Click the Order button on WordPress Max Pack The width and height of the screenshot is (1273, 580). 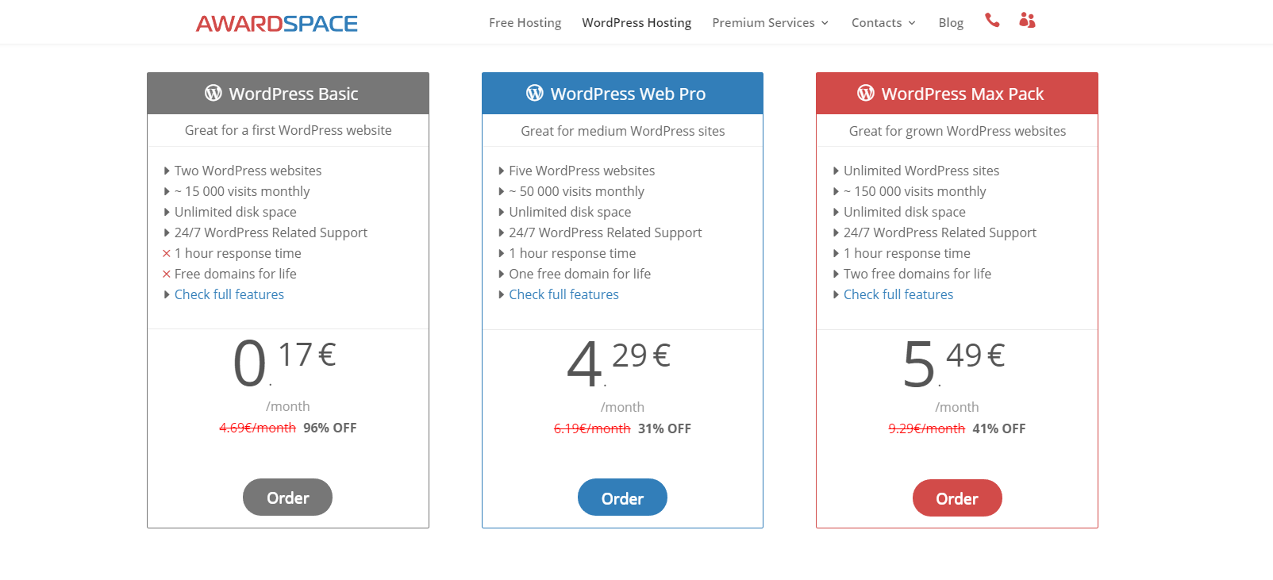pos(957,497)
